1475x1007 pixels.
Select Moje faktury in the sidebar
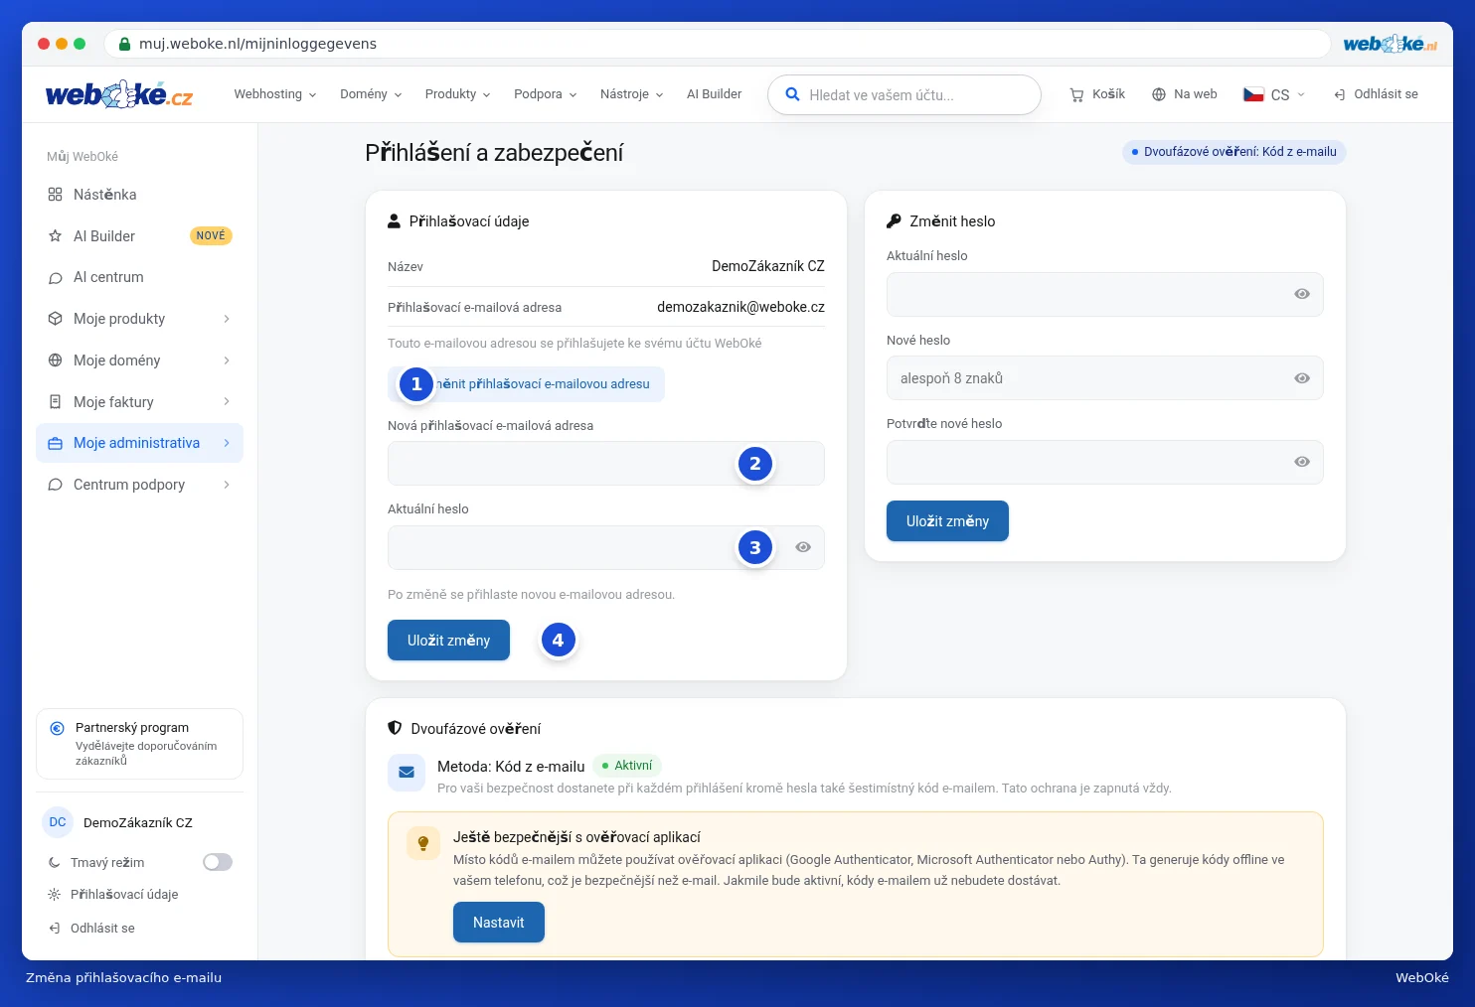pos(139,402)
